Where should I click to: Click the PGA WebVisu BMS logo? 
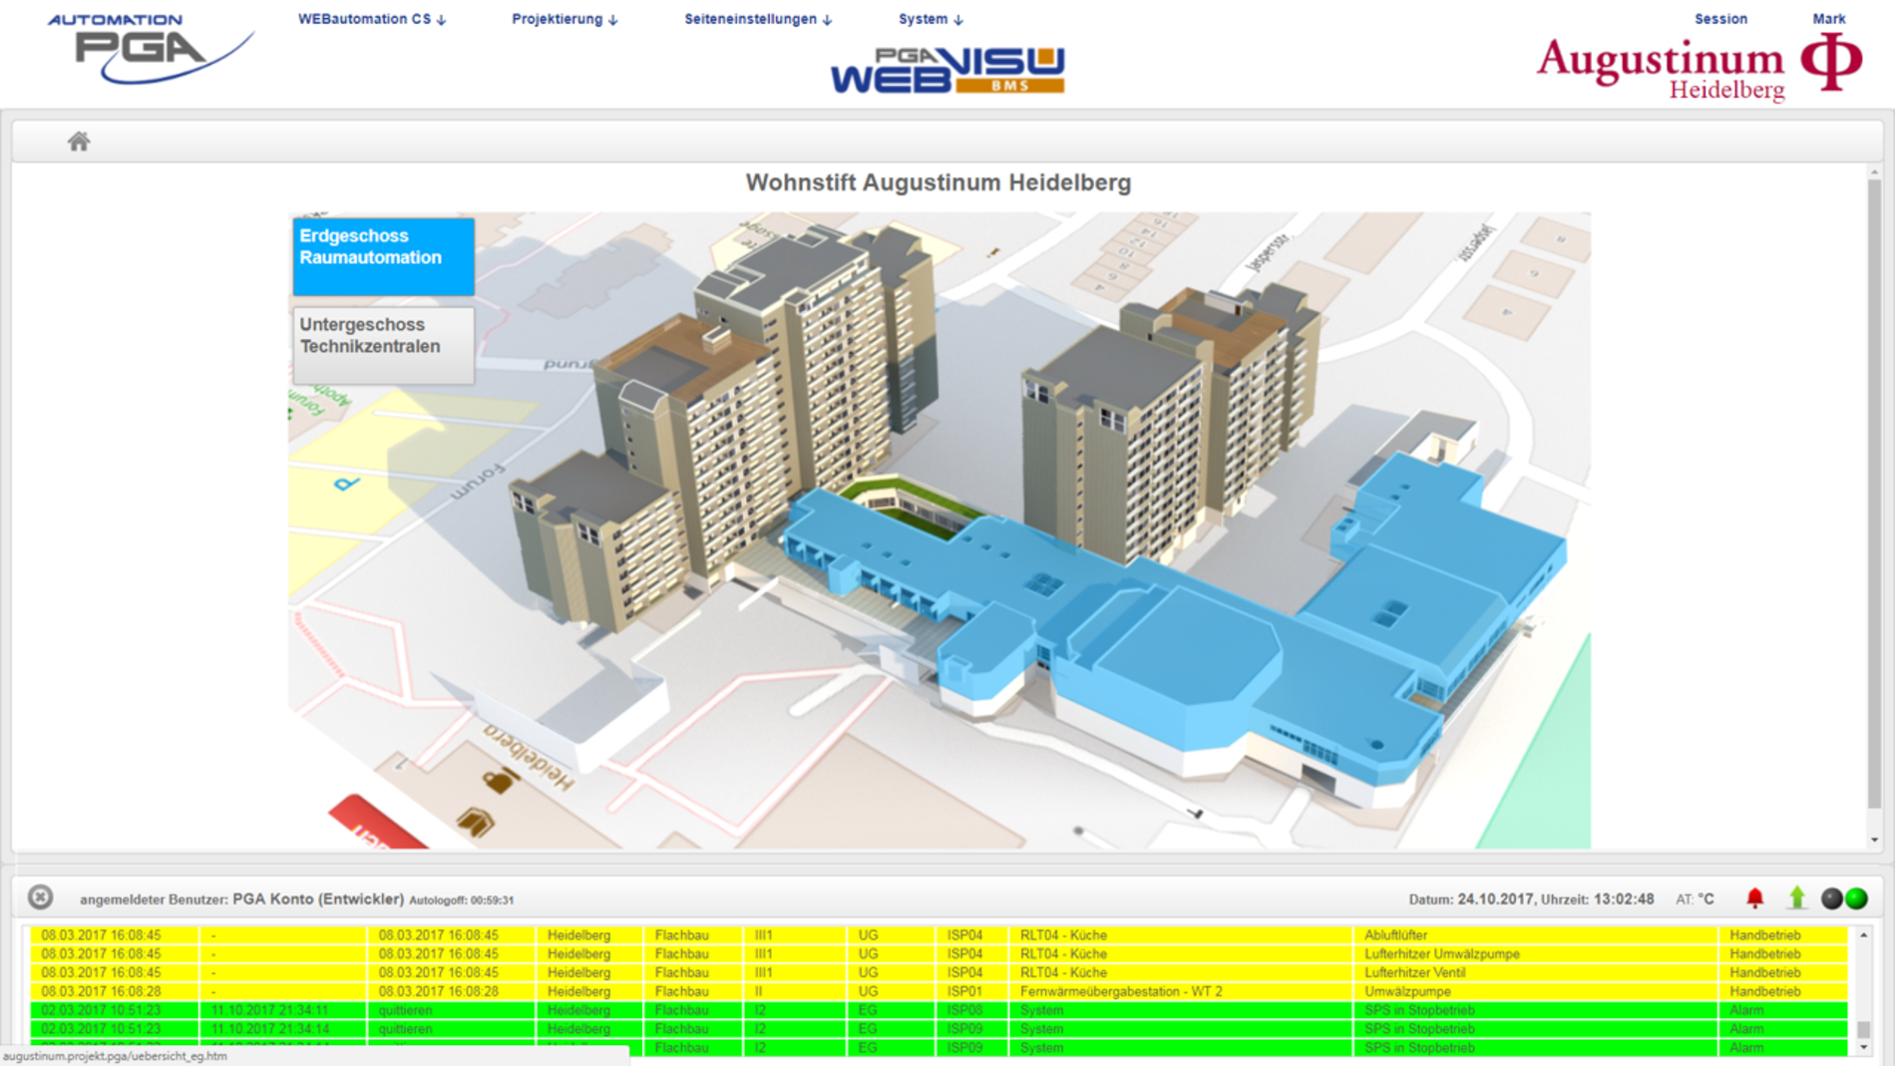(x=947, y=71)
